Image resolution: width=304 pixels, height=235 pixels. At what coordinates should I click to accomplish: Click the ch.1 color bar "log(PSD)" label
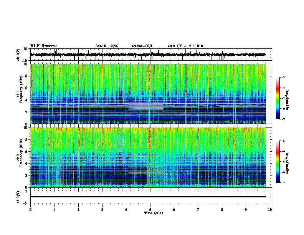(287, 100)
